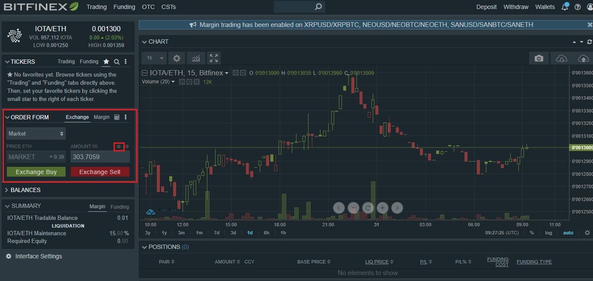The width and height of the screenshot is (593, 281).
Task: Open the order form calculator icon
Action: (117, 117)
